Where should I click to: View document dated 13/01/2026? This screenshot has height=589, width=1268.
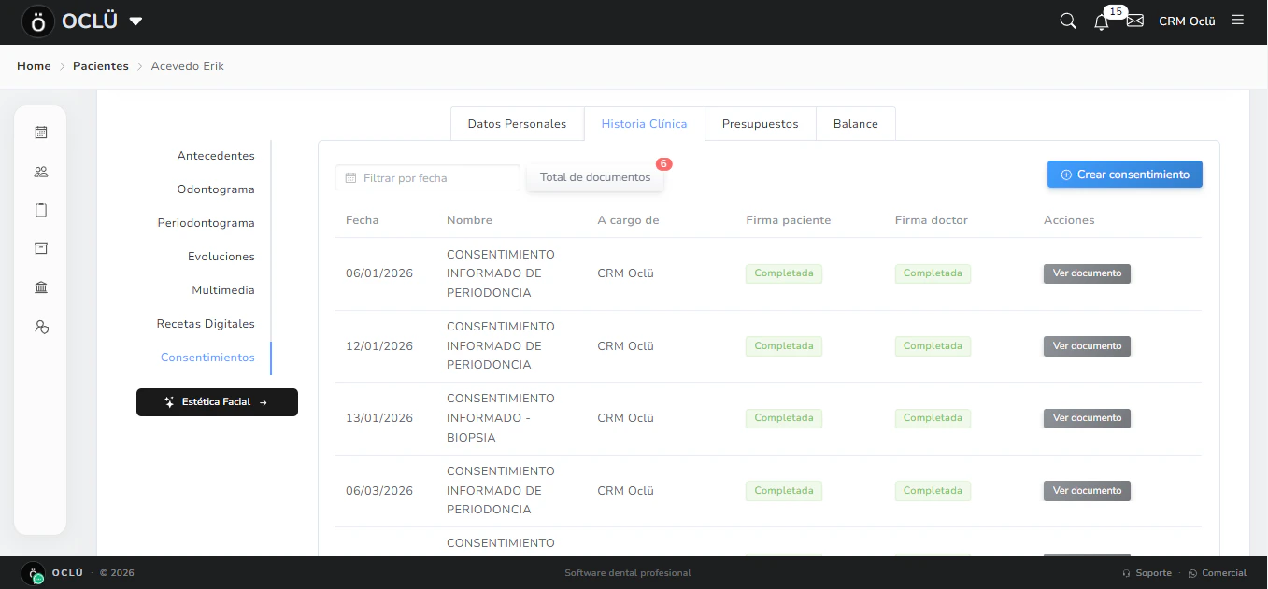(1087, 418)
